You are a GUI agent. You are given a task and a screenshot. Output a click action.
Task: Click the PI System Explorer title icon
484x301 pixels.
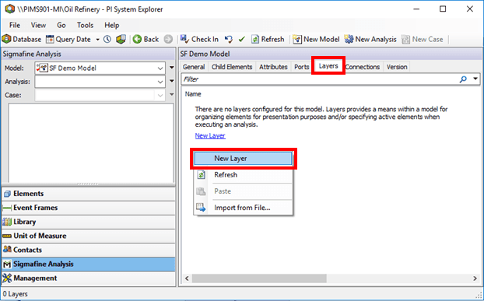coord(9,9)
